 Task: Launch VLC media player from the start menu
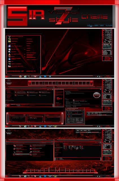[14, 54]
